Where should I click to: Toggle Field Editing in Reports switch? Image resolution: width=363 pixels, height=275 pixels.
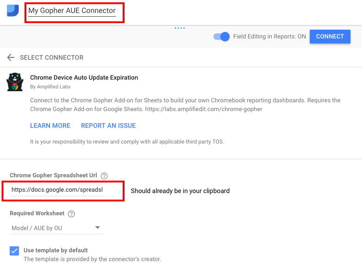pyautogui.click(x=222, y=37)
